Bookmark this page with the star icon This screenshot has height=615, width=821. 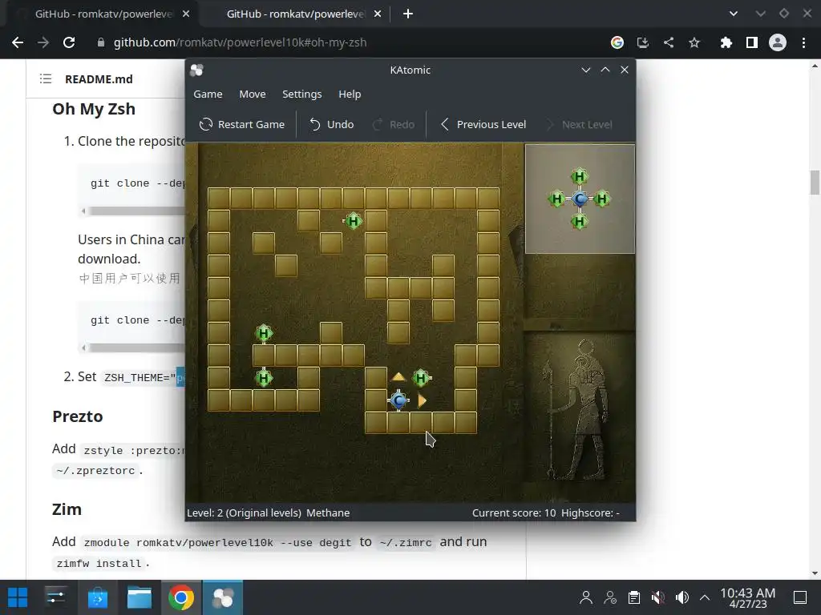click(694, 43)
